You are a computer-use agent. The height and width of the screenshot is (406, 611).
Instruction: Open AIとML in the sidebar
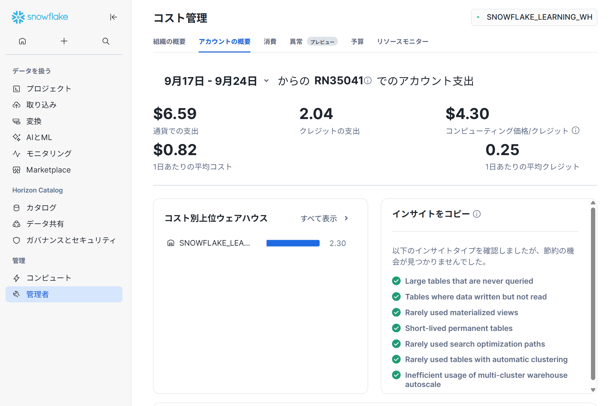coord(64,137)
